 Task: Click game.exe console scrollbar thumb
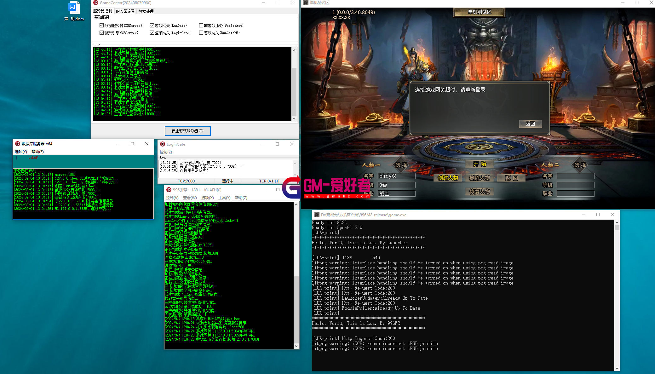(617, 228)
